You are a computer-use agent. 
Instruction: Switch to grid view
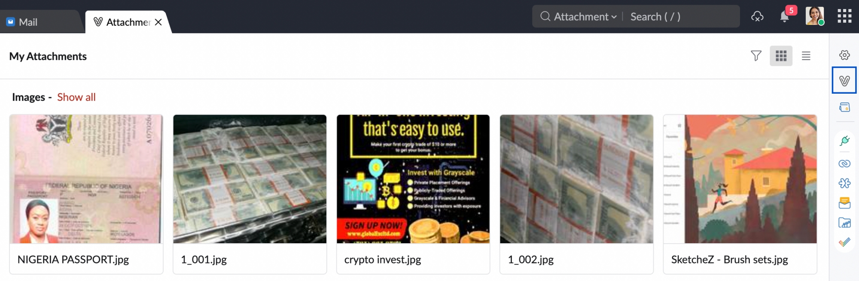coord(781,56)
